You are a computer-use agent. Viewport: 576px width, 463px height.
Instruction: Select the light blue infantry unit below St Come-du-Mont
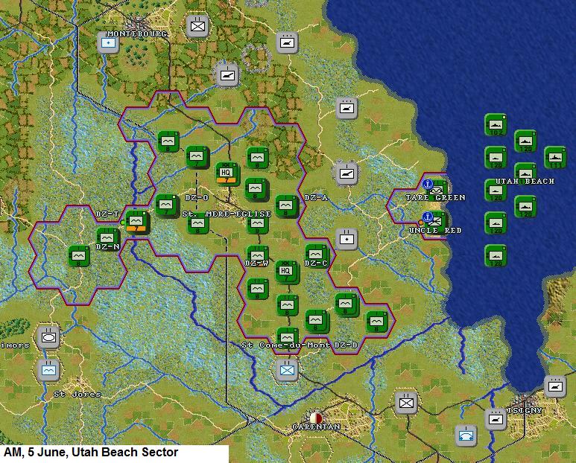click(x=288, y=370)
